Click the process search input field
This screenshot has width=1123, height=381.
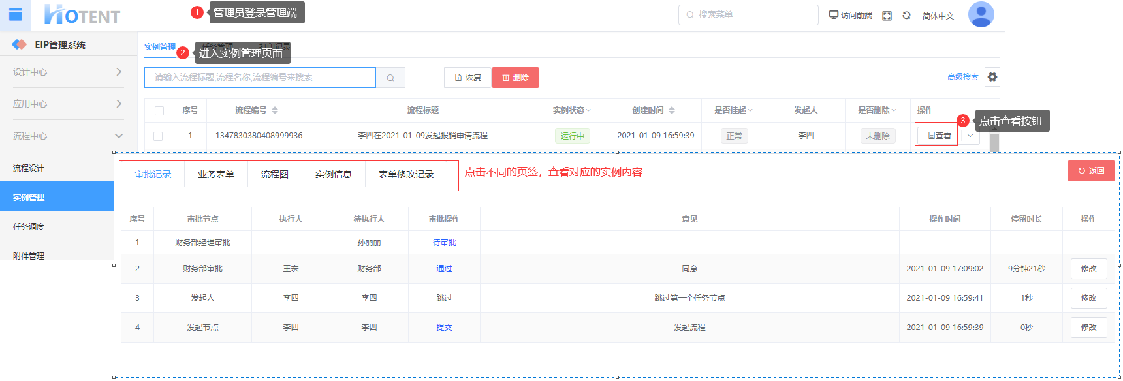tap(260, 78)
